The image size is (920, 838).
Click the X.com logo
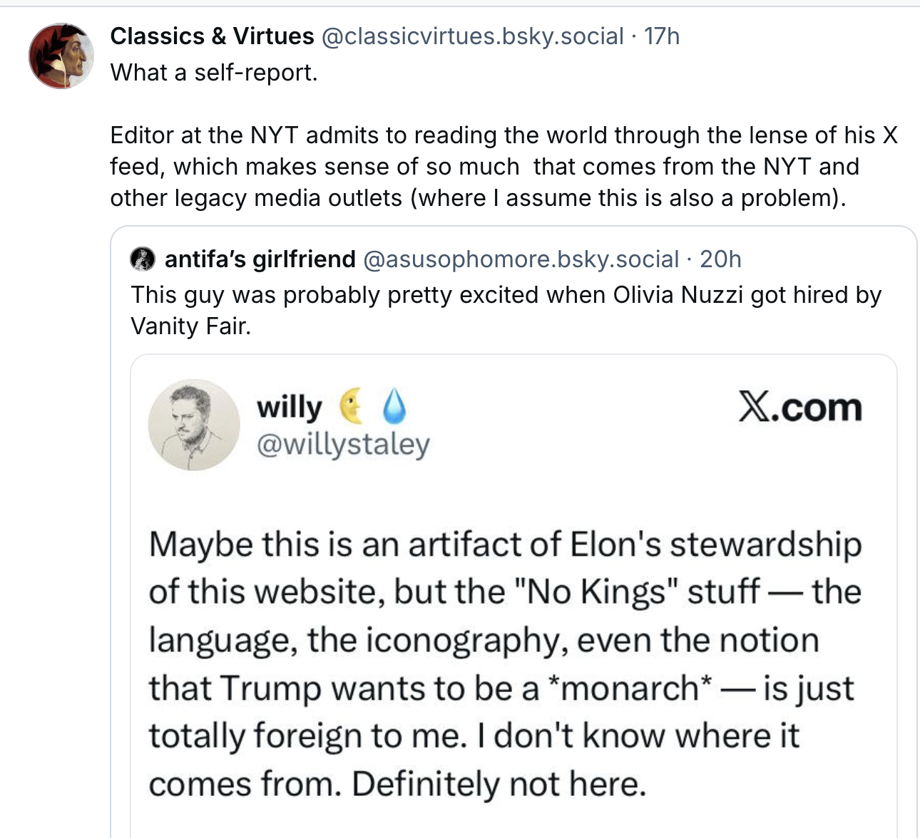pyautogui.click(x=799, y=408)
